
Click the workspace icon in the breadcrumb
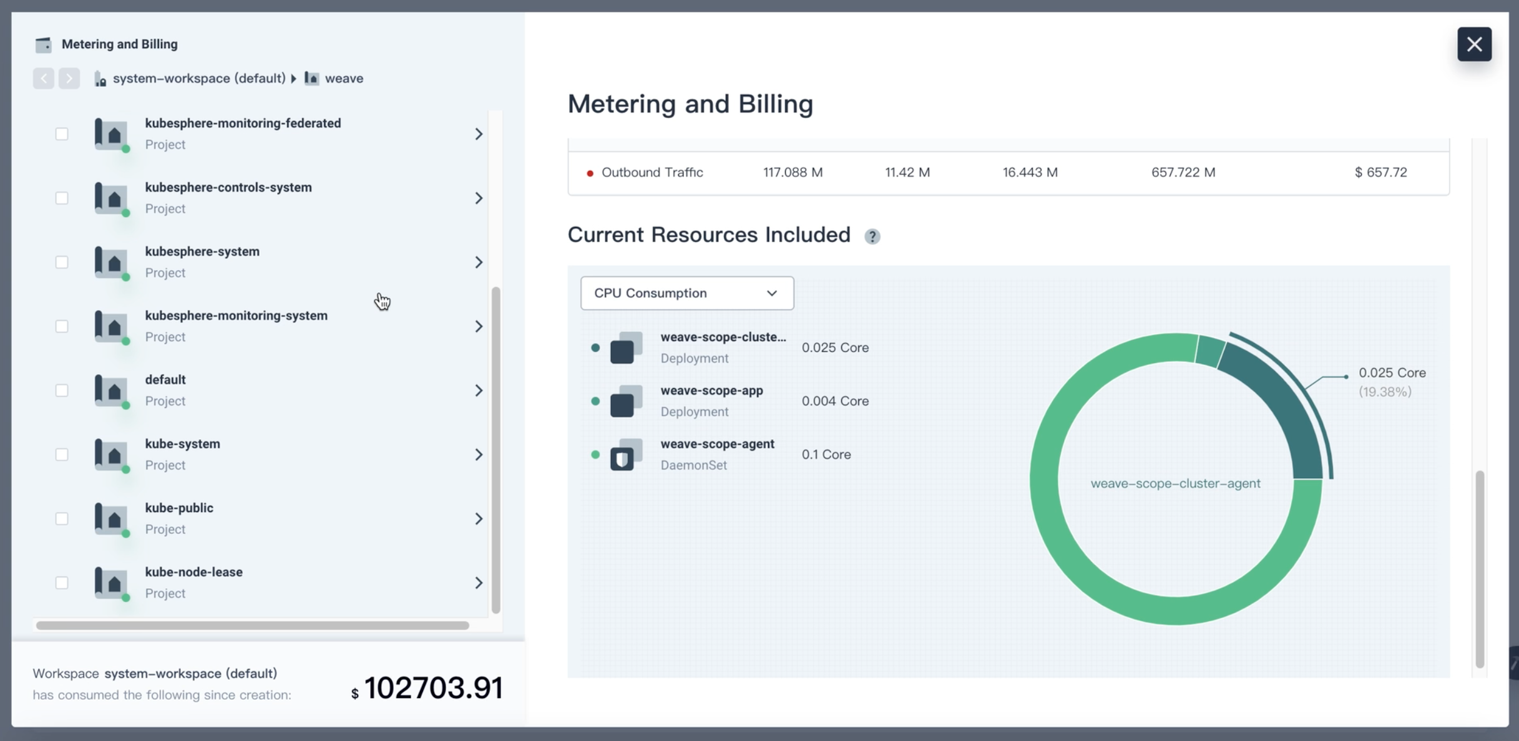[x=100, y=78]
